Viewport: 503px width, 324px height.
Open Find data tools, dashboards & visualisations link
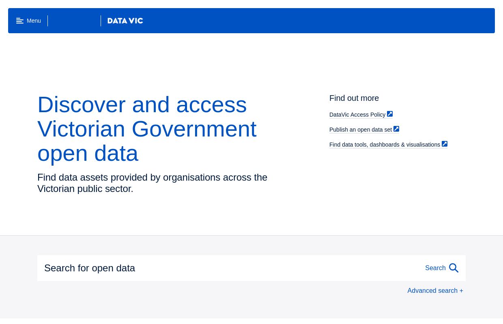(385, 145)
